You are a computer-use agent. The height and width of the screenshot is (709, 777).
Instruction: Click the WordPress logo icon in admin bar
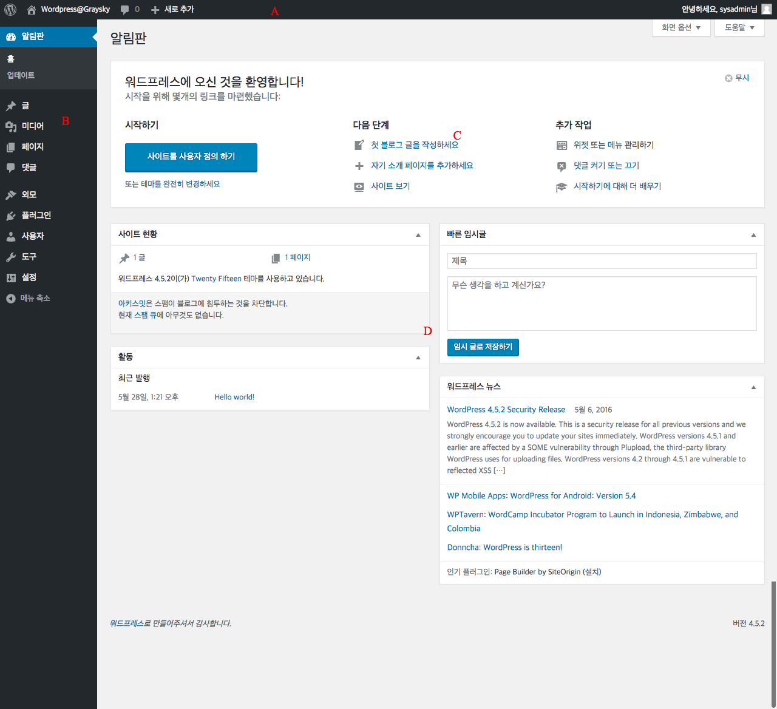[10, 10]
